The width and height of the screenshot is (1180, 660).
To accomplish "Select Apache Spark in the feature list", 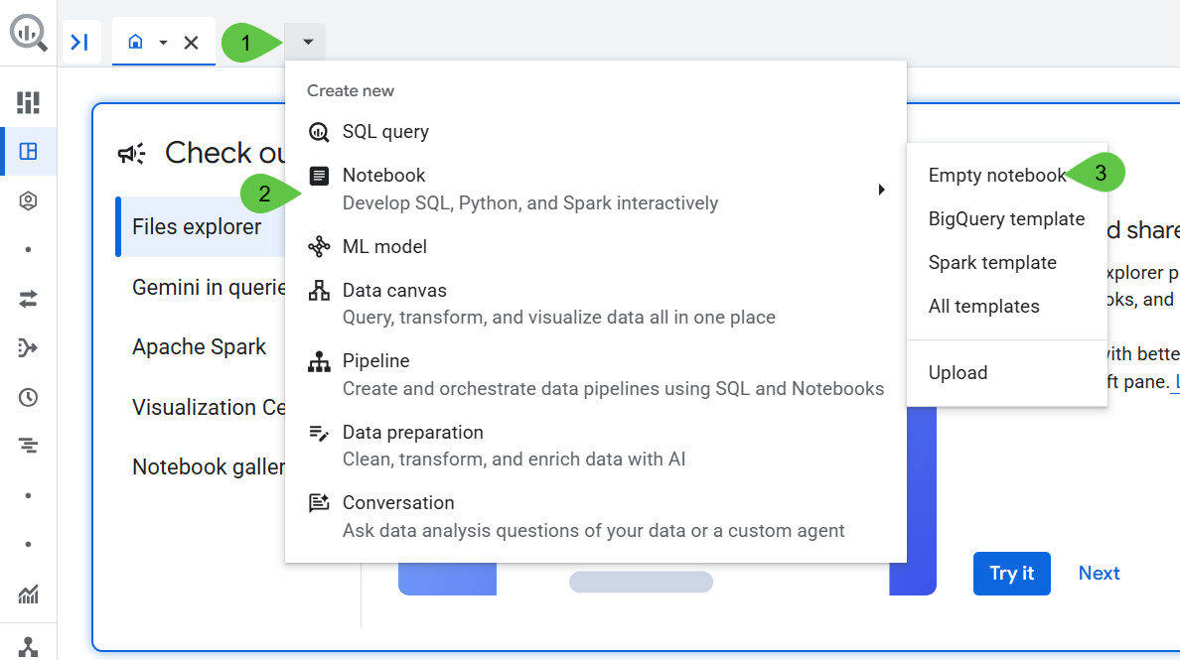I will pos(199,347).
